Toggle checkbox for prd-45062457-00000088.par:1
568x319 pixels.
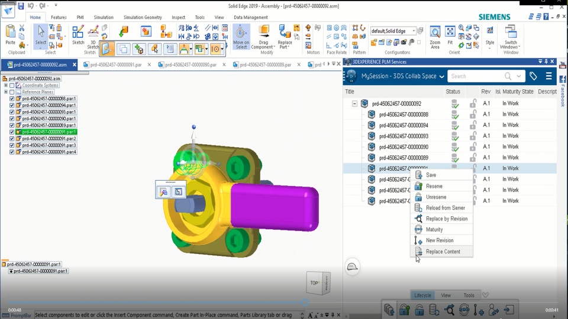[x=12, y=99]
